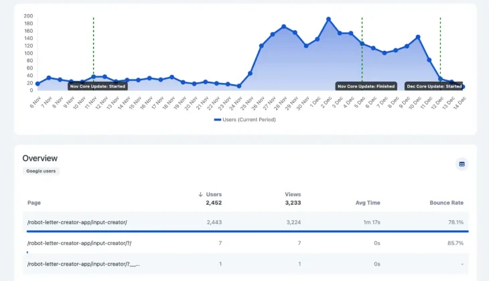The image size is (489, 281).
Task: Click the table view icon in Overview
Action: point(462,164)
